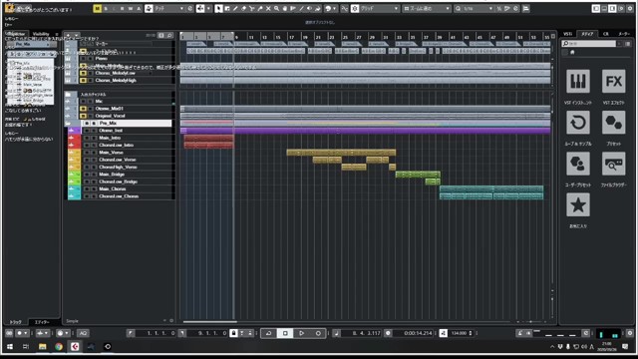Click the record button in transport
Screen dimensions: 638x359
point(318,333)
